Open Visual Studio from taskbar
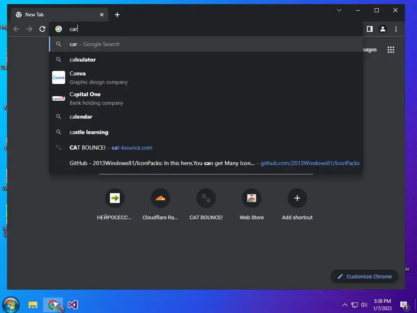This screenshot has width=417, height=313. [72, 305]
